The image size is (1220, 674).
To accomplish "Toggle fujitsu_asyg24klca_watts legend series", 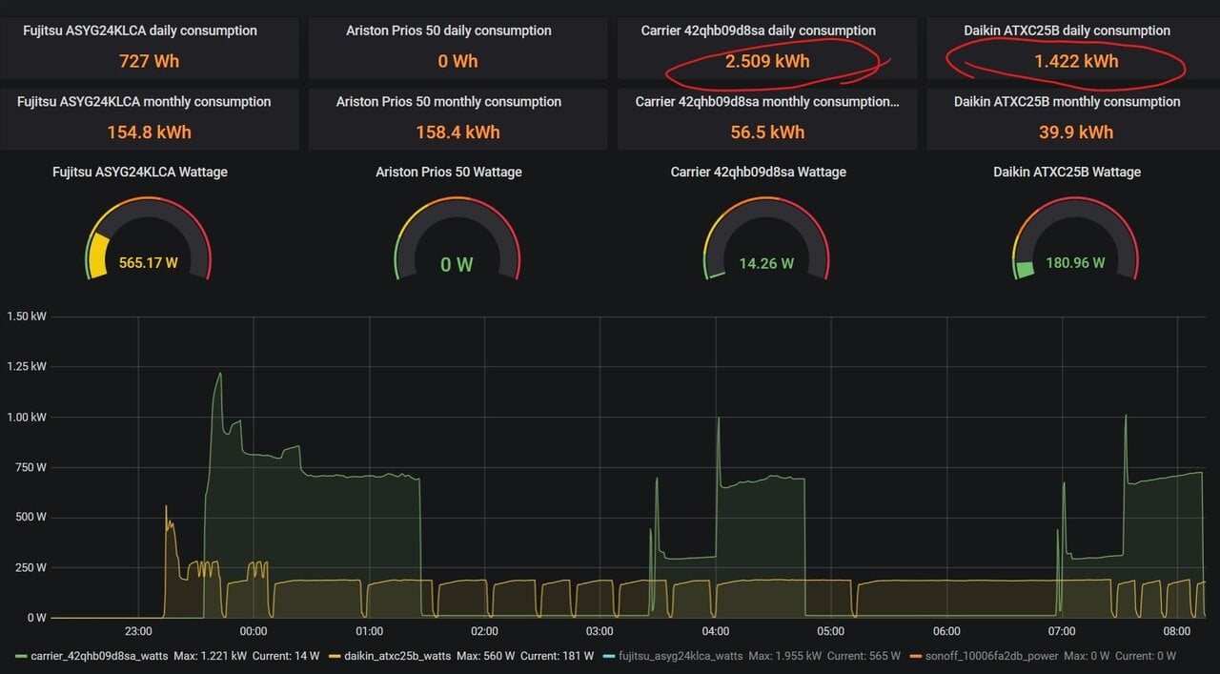I will [680, 656].
